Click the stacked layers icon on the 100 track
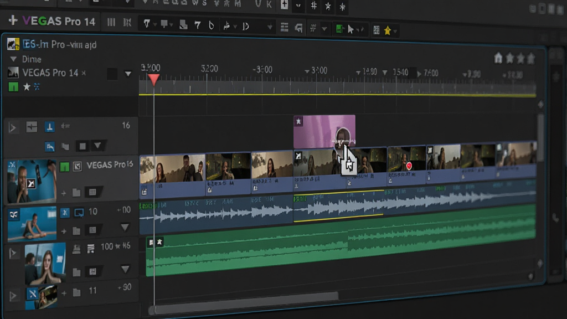Image resolution: width=567 pixels, height=319 pixels. 76,249
